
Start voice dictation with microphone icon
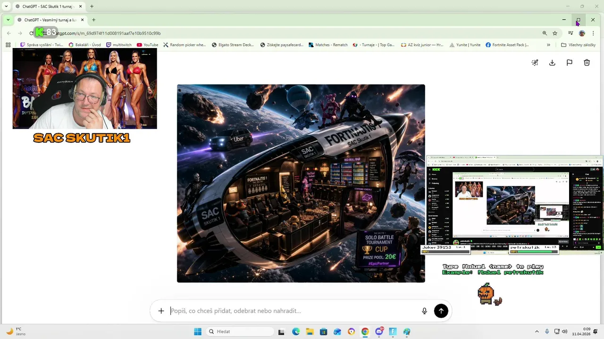424,311
